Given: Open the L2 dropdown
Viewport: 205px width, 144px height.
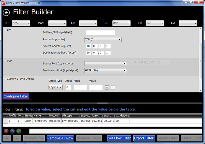Looking at the screenshot, I should click(88, 23).
